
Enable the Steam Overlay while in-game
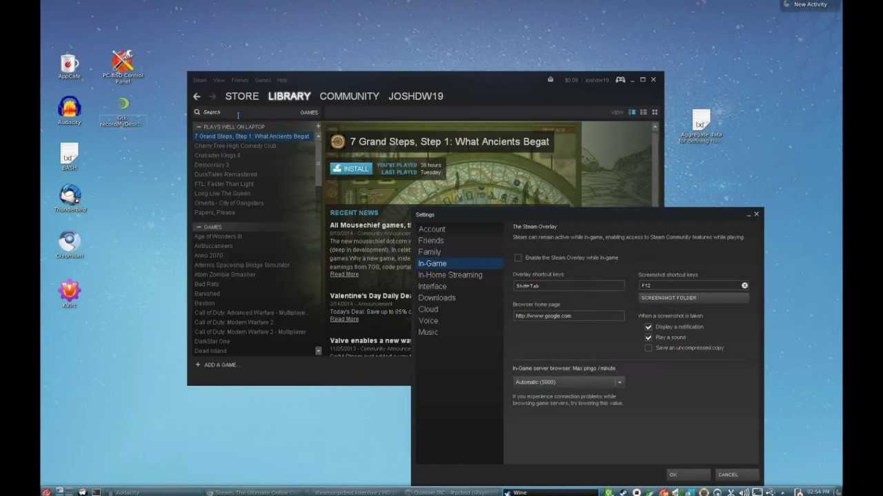[x=518, y=258]
